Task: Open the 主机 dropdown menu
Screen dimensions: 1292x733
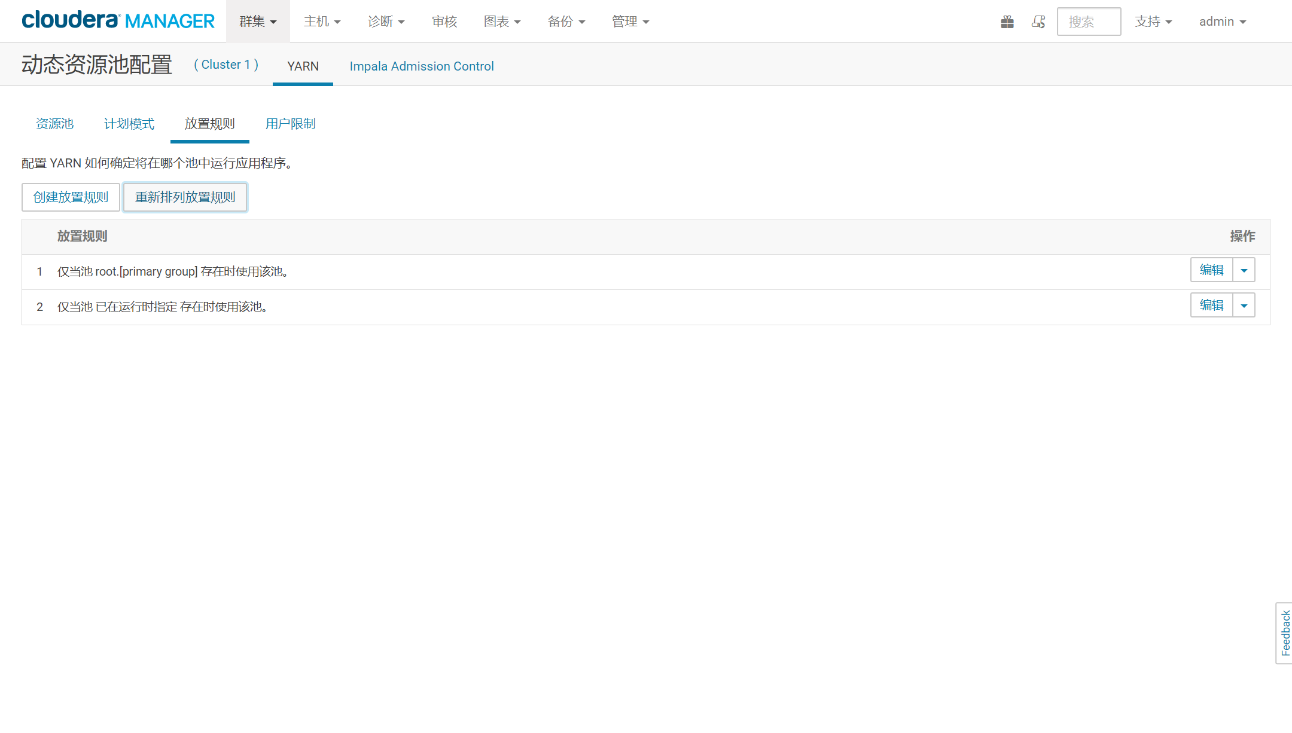Action: point(322,22)
